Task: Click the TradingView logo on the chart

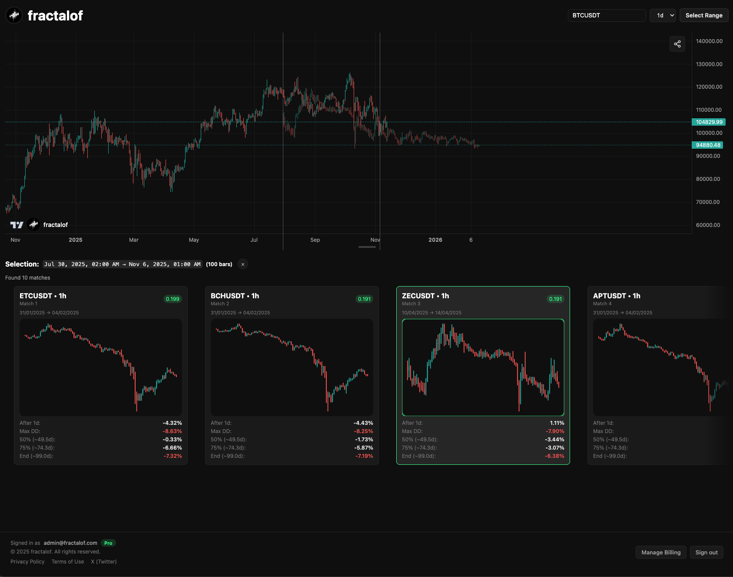Action: pos(17,224)
